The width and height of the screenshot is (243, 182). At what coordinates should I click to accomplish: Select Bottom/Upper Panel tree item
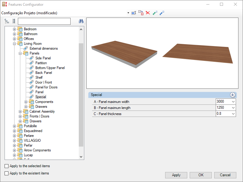click(50, 68)
